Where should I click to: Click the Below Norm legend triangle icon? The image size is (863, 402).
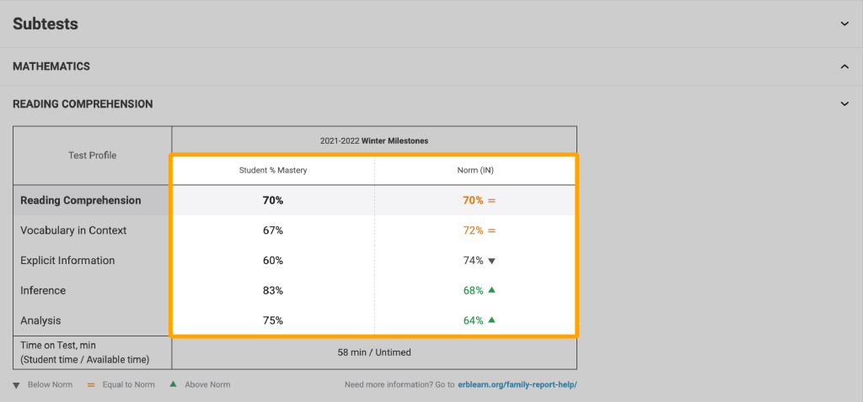coord(17,385)
